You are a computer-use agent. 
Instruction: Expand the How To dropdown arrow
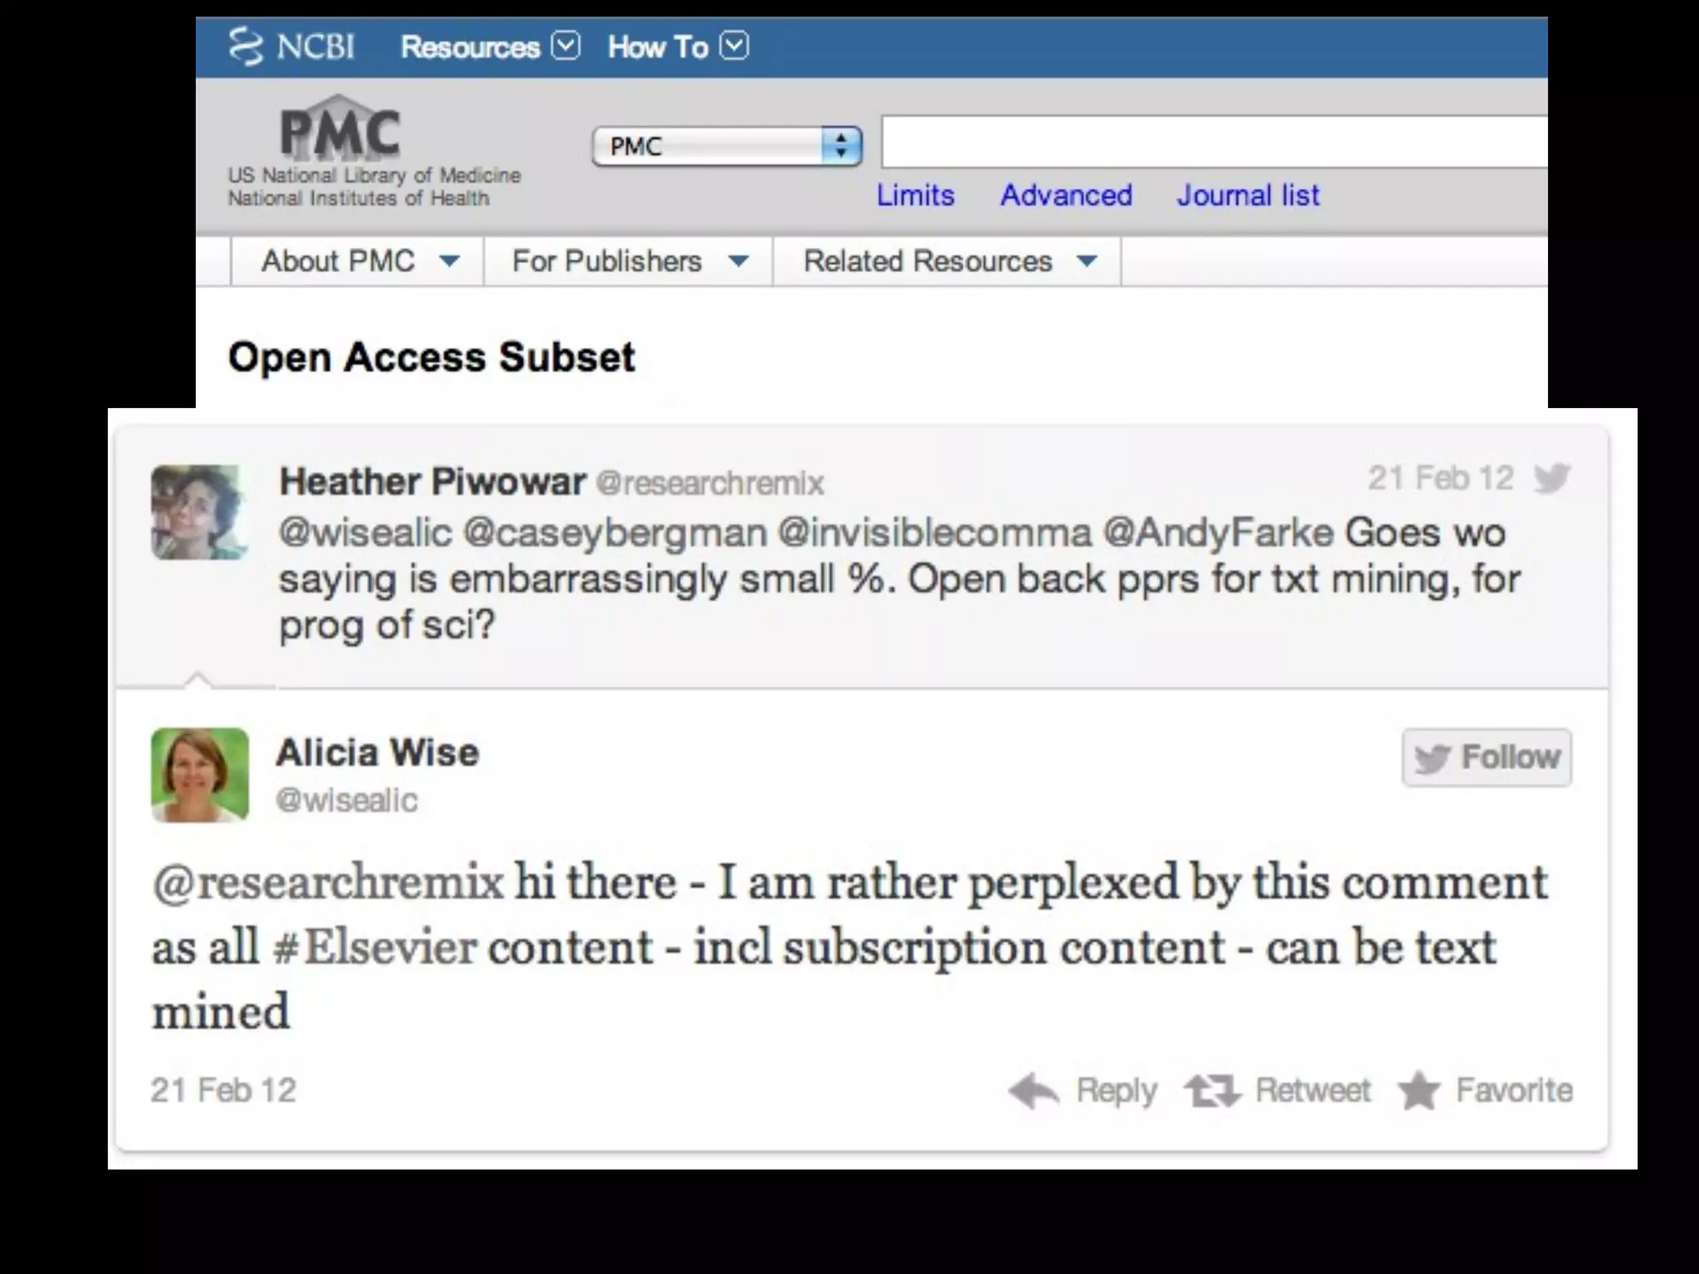(x=734, y=46)
